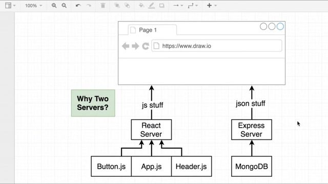Delete selection with trash icon

(x=103, y=6)
